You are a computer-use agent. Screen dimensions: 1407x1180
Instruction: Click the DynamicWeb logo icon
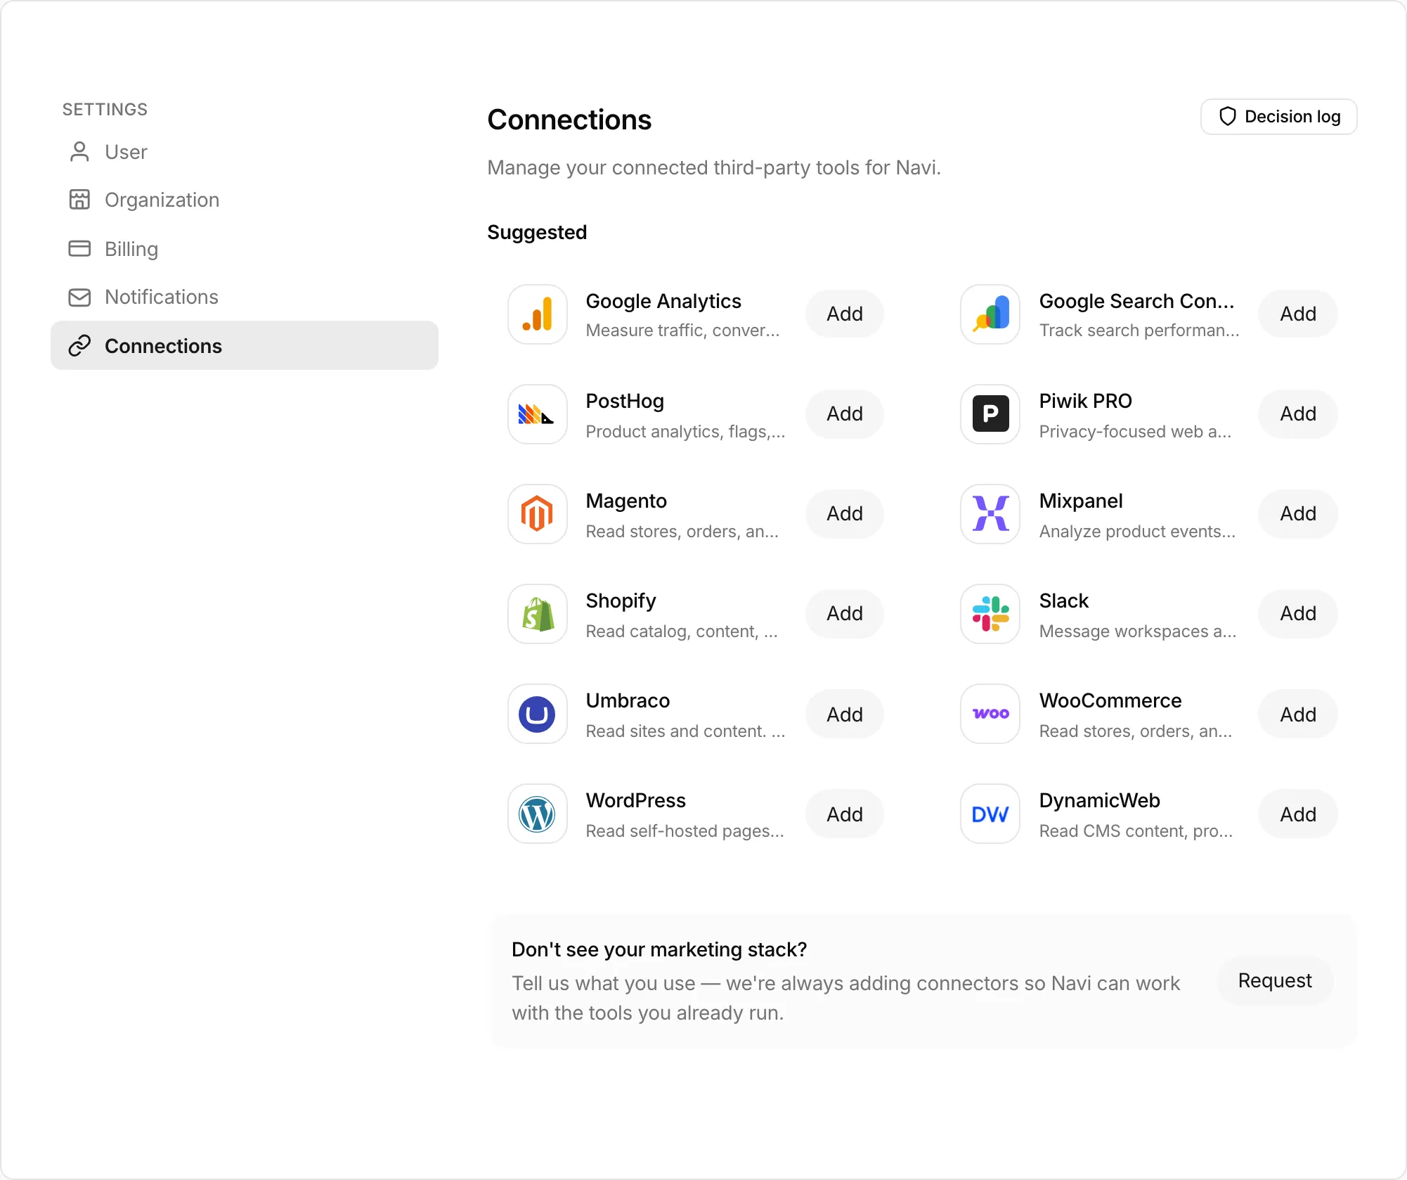[990, 814]
